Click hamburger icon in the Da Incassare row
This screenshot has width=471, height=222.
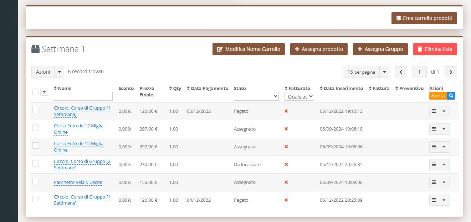[434, 164]
